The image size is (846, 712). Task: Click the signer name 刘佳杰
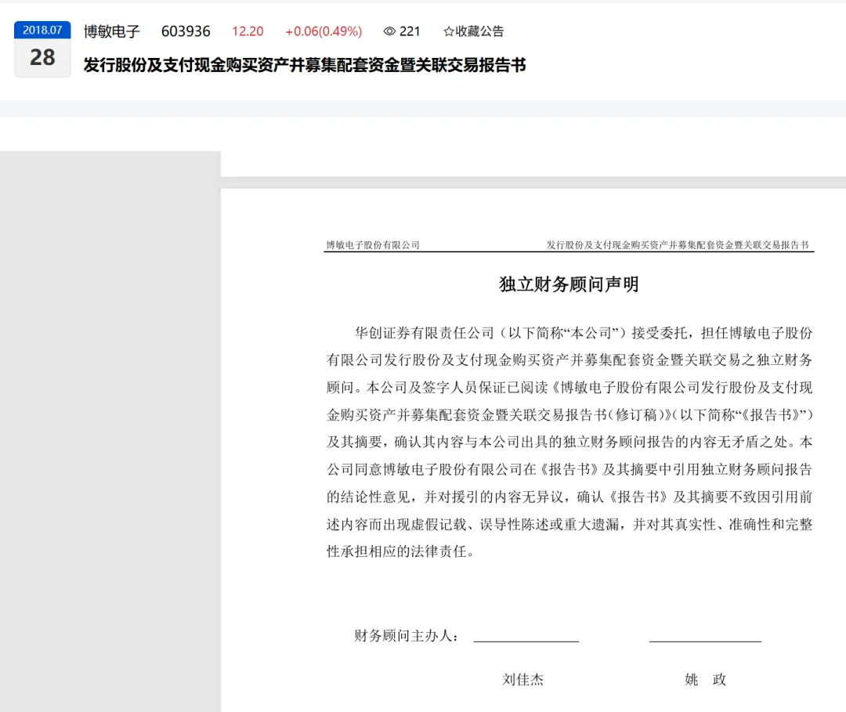[x=522, y=680]
